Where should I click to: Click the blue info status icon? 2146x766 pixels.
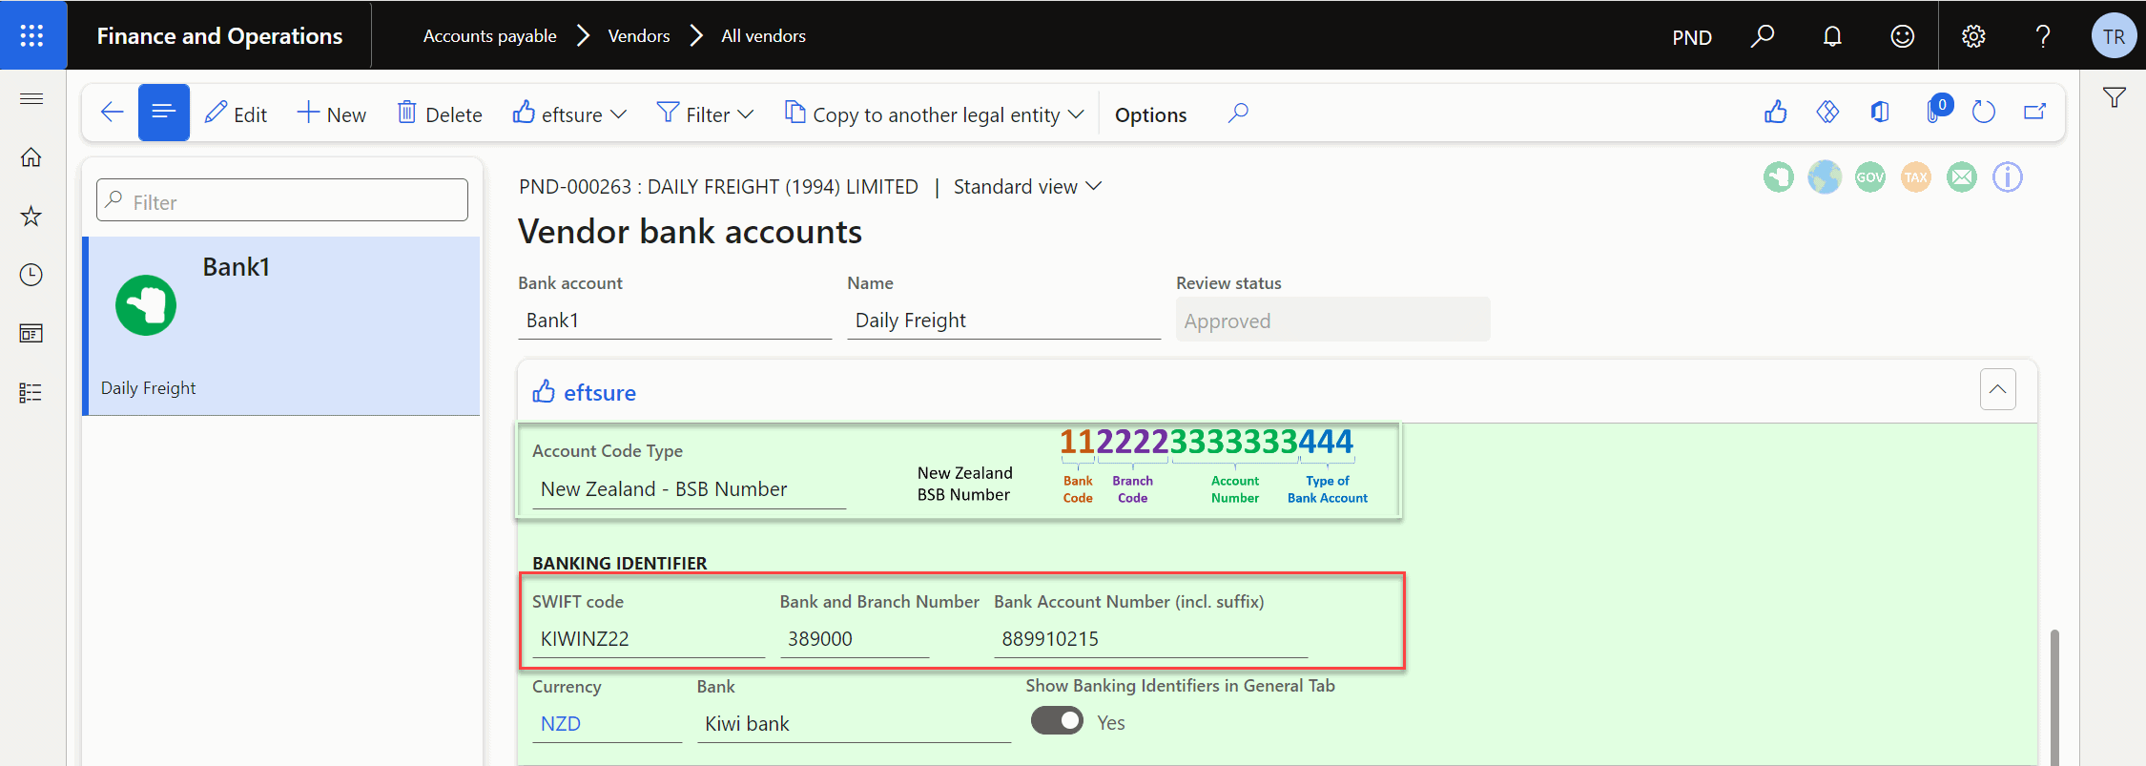[2008, 176]
